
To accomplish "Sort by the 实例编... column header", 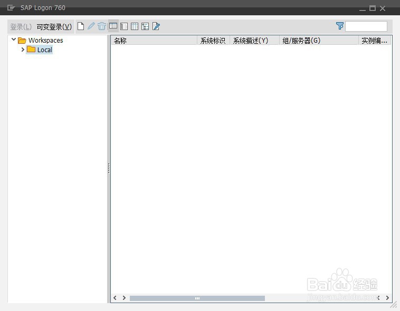I will (375, 41).
